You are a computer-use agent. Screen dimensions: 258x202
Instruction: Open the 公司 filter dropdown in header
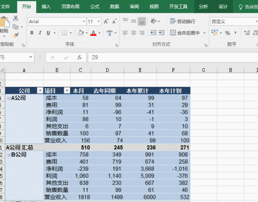coord(40,91)
